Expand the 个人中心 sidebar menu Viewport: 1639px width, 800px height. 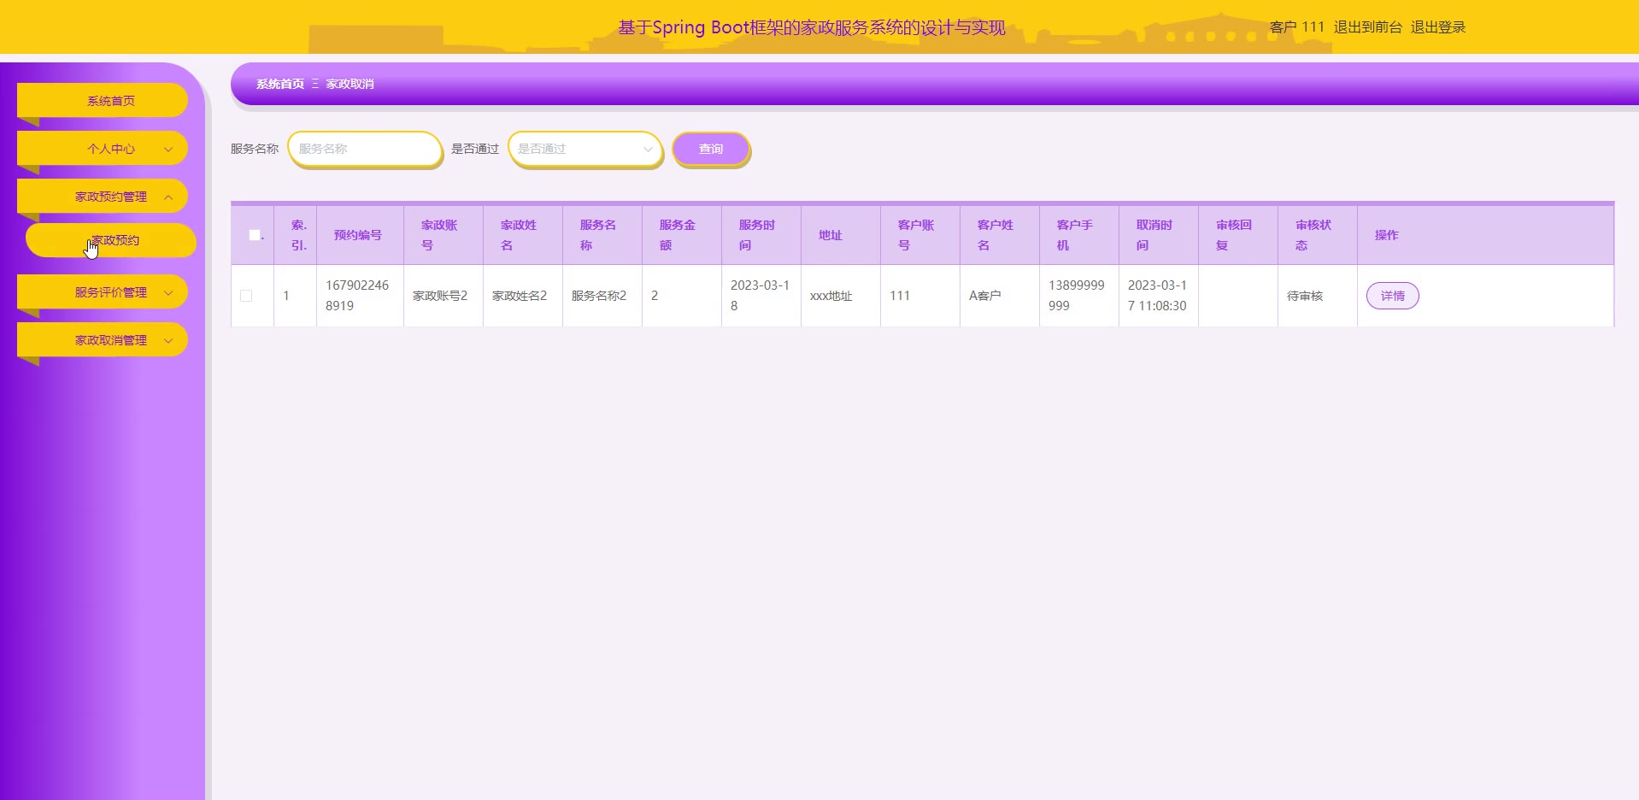103,149
